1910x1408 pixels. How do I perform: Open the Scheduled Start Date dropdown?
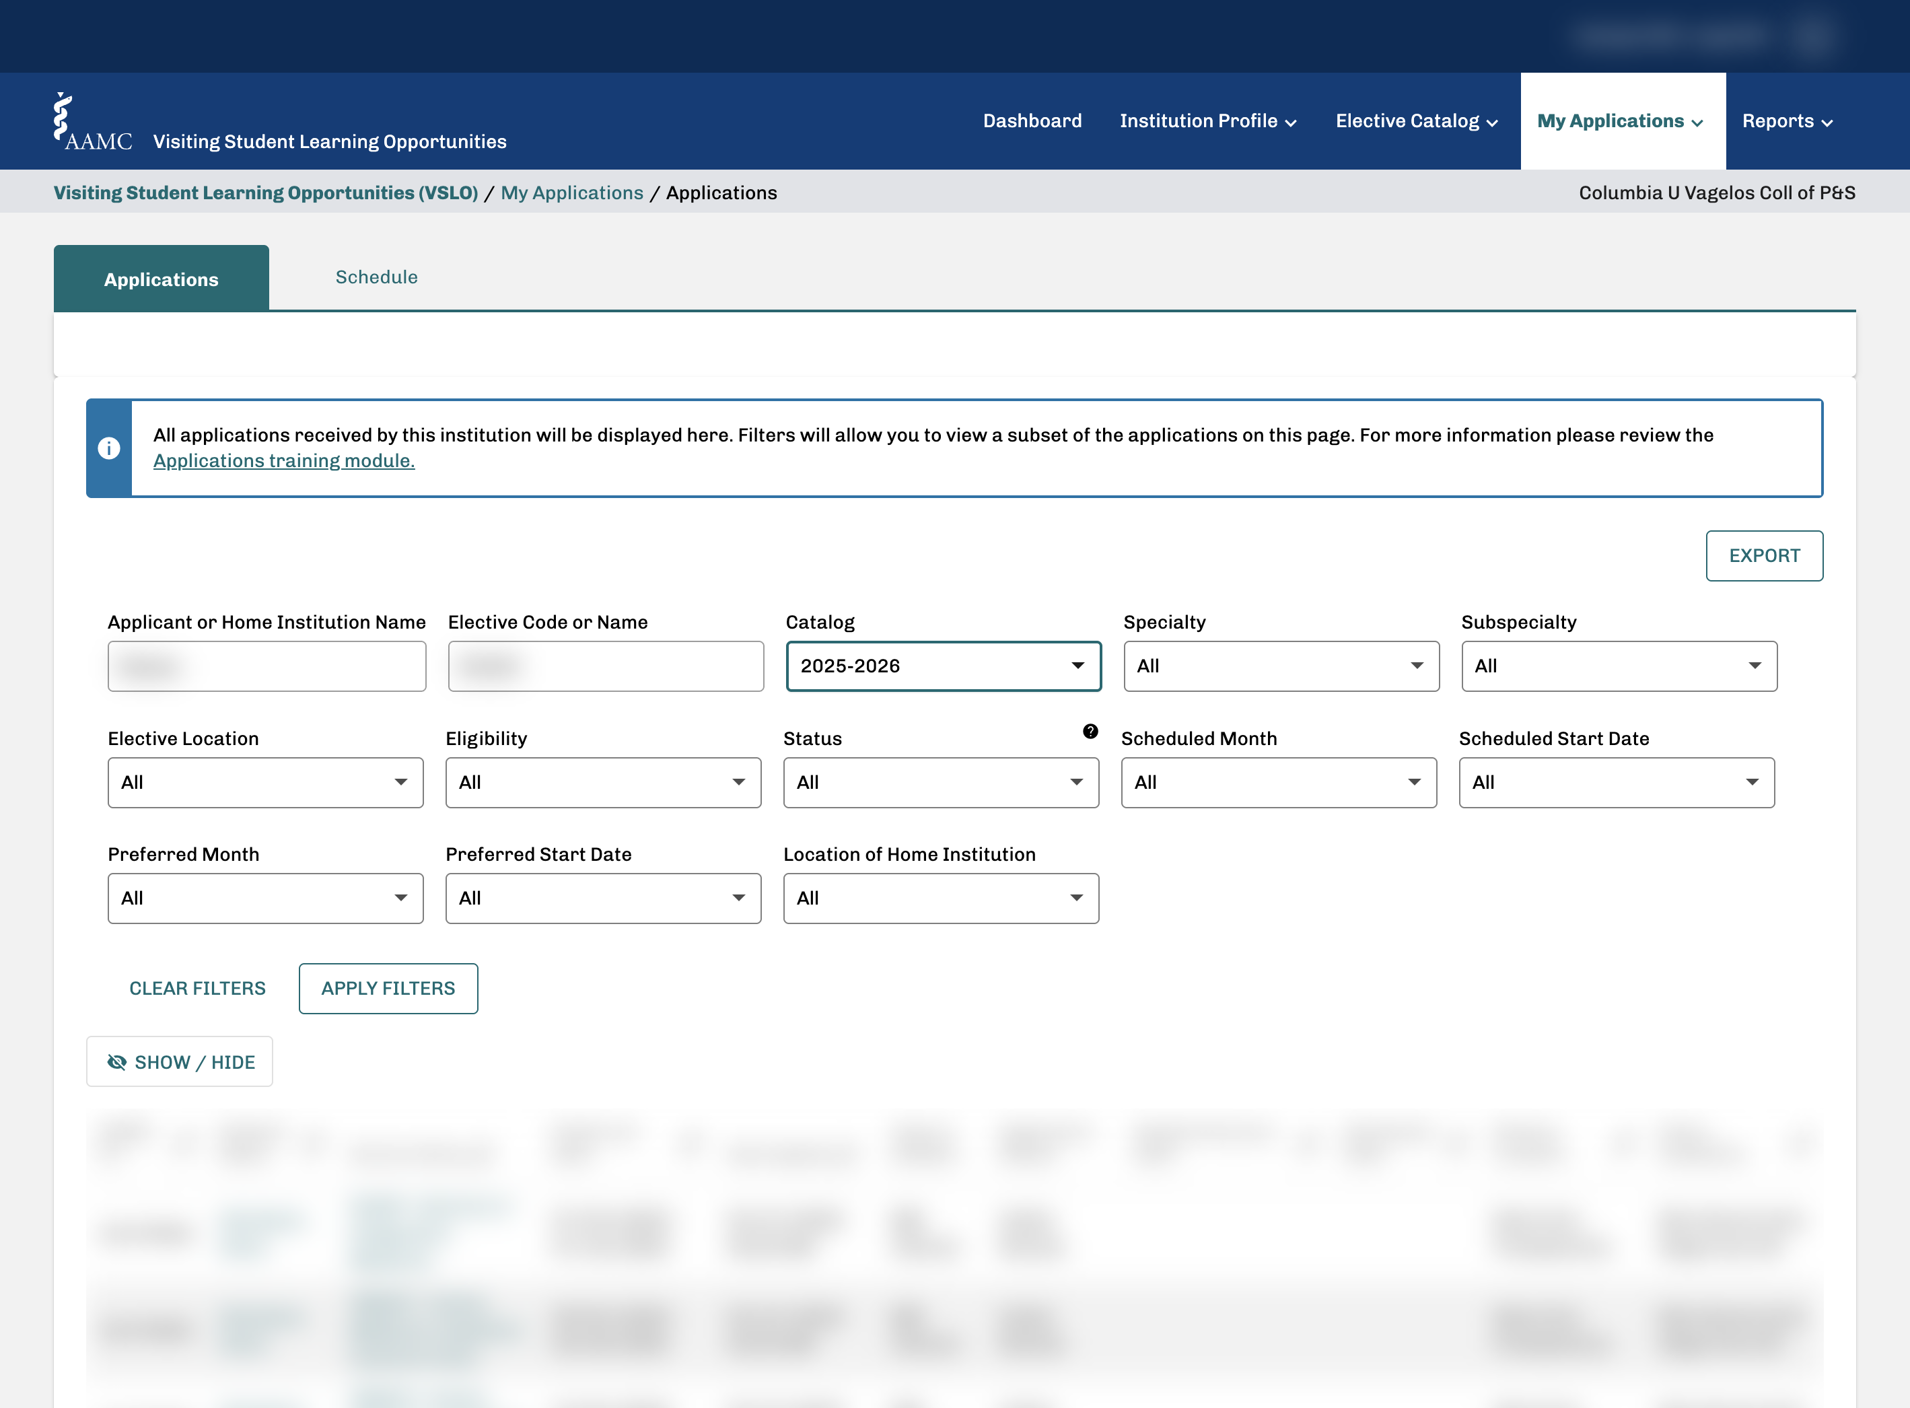[1617, 783]
